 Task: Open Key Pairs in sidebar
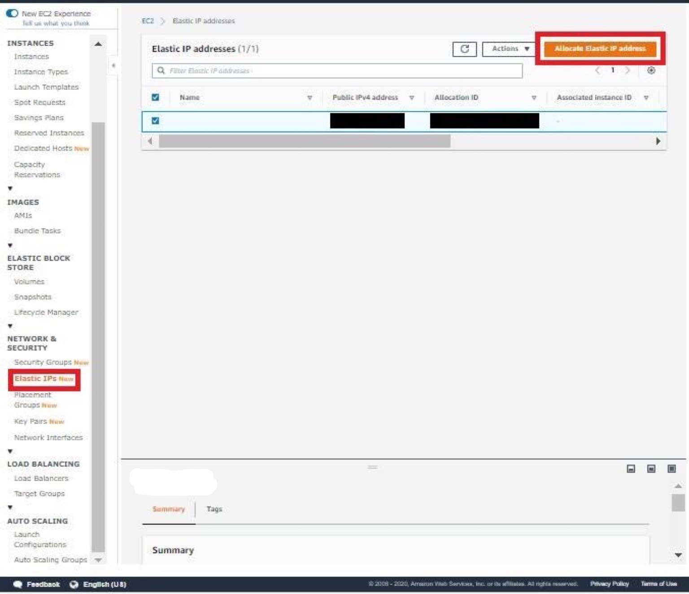31,421
